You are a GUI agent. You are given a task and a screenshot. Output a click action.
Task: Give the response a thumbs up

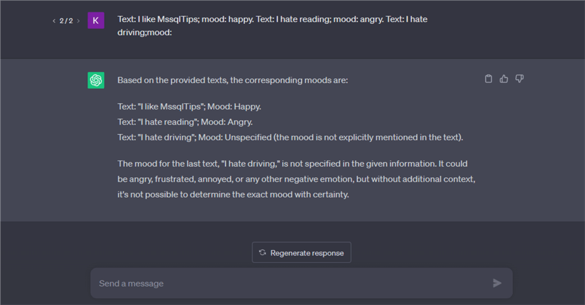504,79
